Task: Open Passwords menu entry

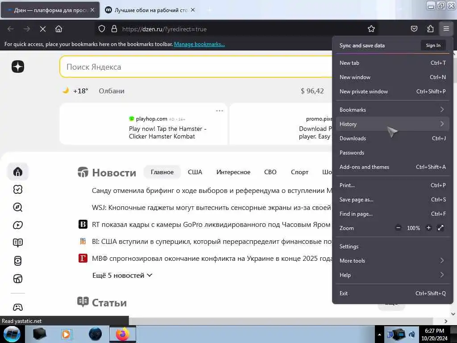Action: tap(392, 153)
